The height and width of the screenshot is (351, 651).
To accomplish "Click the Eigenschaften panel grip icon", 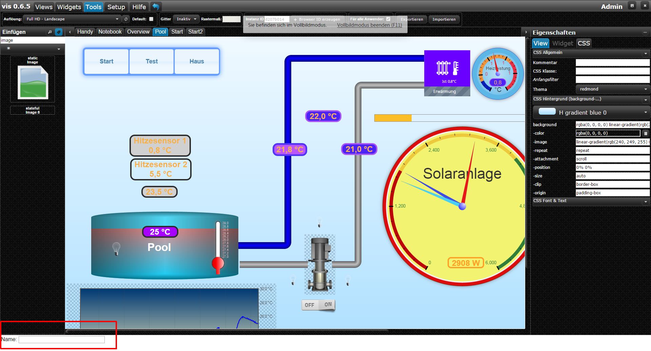I will tap(645, 33).
